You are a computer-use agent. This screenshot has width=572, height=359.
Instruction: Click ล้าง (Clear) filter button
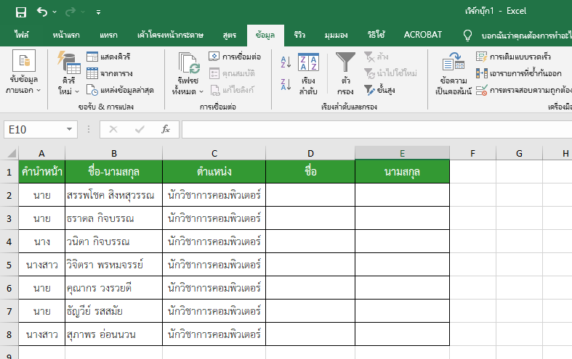376,57
